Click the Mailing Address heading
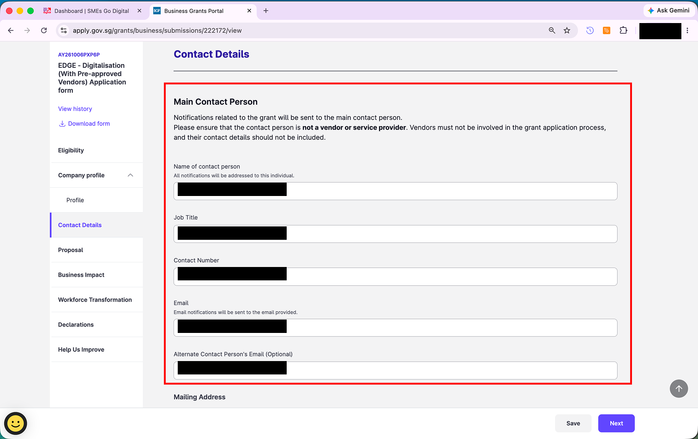 pyautogui.click(x=199, y=397)
